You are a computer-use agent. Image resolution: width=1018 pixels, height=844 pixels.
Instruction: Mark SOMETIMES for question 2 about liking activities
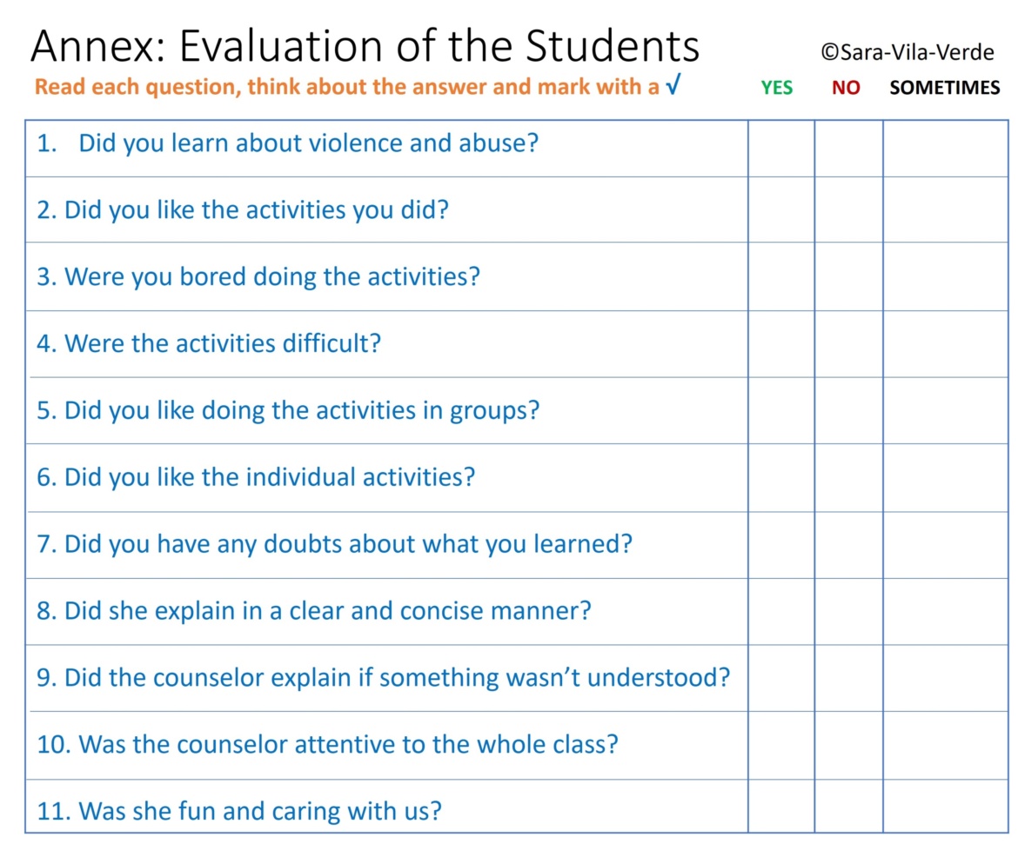pos(945,209)
